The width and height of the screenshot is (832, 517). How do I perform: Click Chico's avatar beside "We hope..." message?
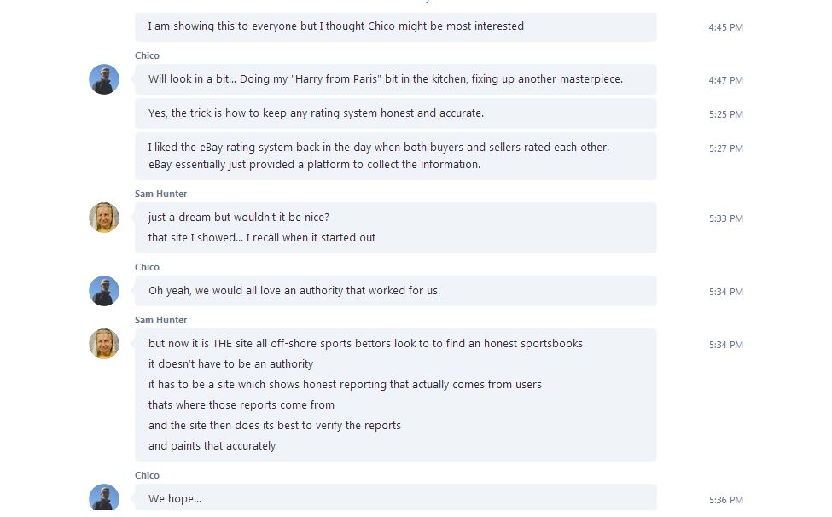[104, 499]
